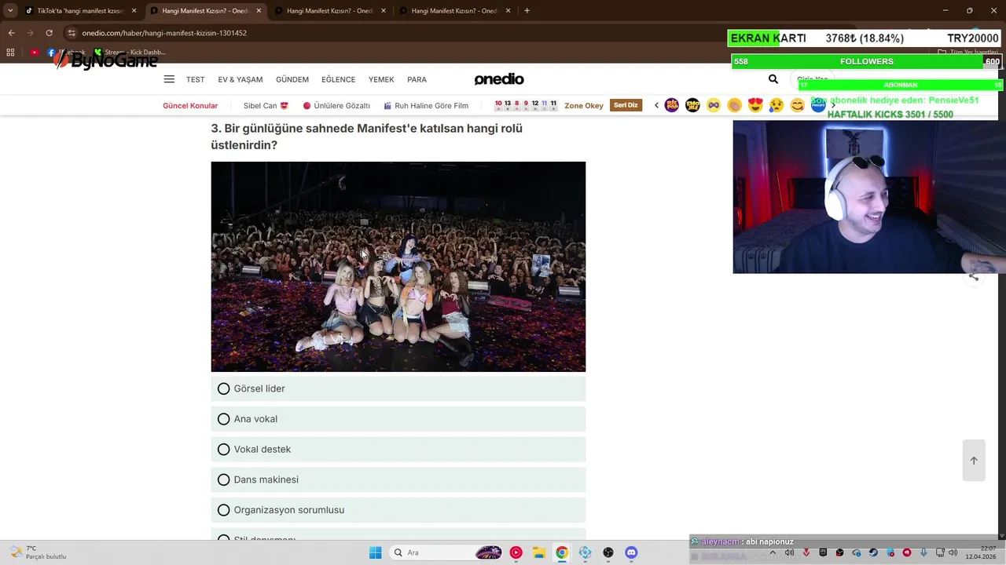Select the Organizasyon sorumlusu option

(x=398, y=510)
